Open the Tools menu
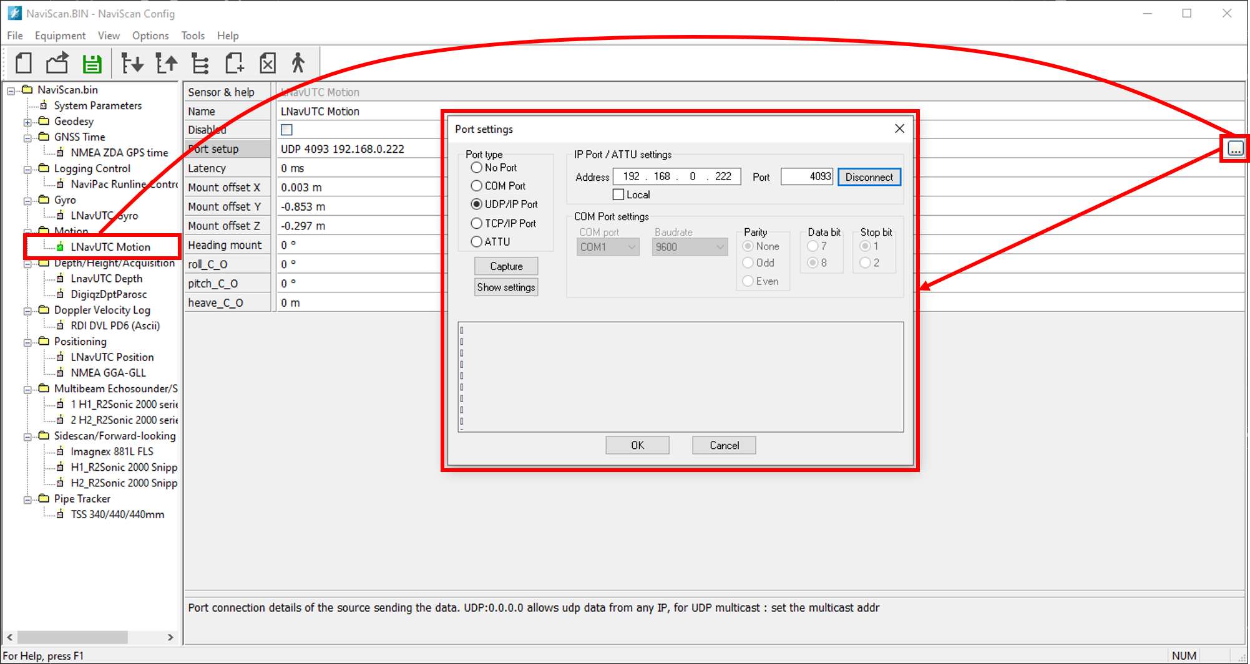This screenshot has width=1250, height=664. click(x=193, y=36)
